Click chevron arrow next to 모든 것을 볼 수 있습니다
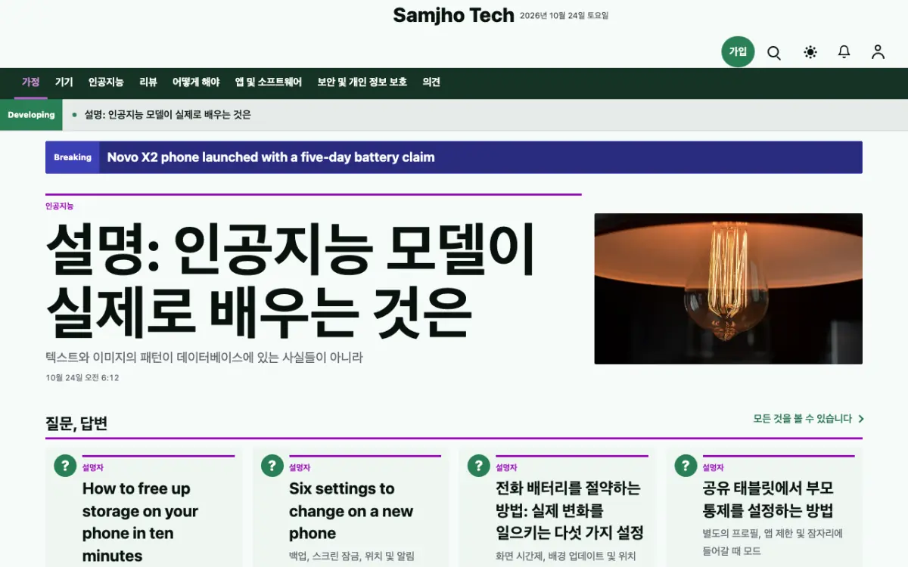Screen dimensions: 908x567 tap(861, 419)
